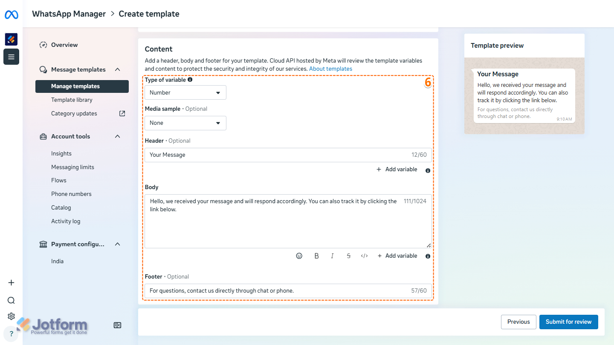614x345 pixels.
Task: Focus the Footer text field
Action: point(288,291)
